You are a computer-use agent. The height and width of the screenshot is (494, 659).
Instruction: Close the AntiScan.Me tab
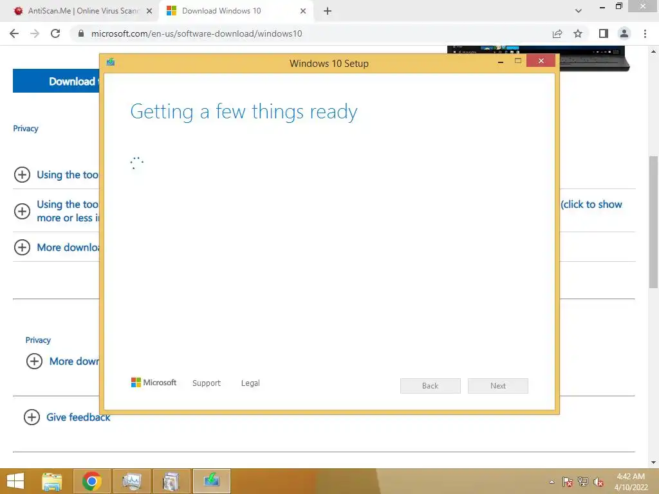pos(149,11)
